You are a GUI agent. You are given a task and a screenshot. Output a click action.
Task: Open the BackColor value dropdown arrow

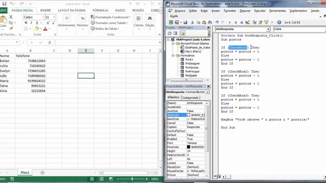tap(202, 115)
